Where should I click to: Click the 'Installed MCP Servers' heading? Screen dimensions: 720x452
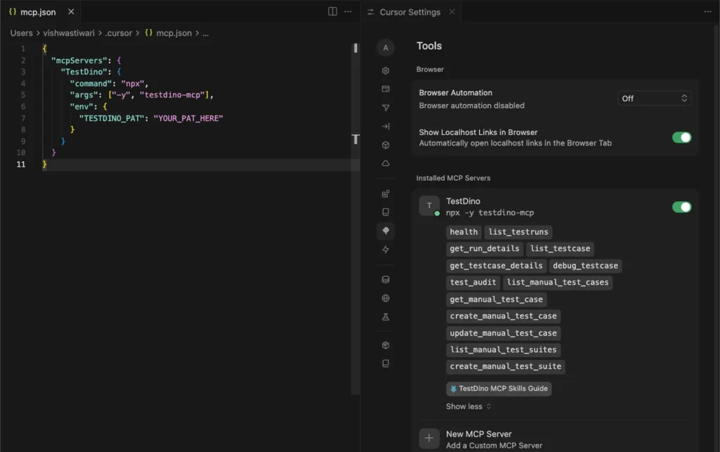pos(453,178)
